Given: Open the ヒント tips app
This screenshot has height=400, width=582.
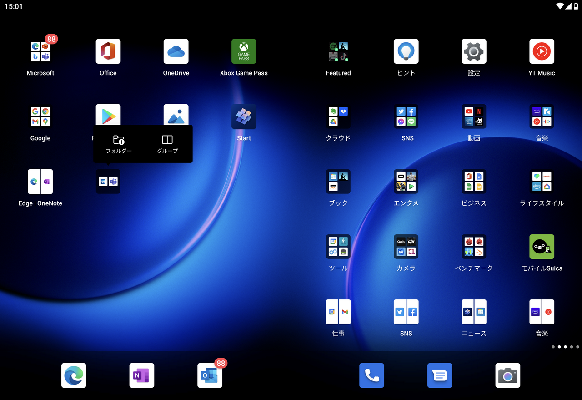Looking at the screenshot, I should (x=406, y=51).
